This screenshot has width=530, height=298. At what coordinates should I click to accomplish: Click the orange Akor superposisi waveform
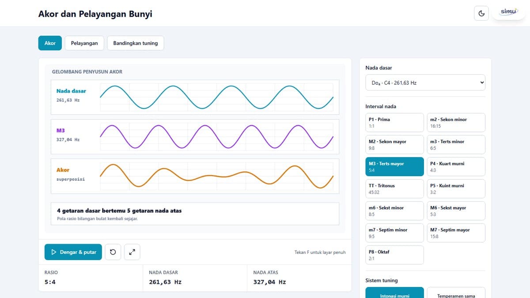pyautogui.click(x=216, y=176)
